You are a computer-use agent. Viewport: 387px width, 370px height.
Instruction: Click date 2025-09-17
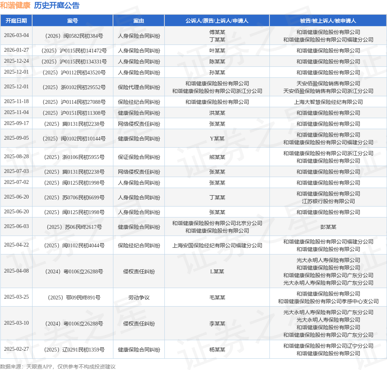coord(16,123)
